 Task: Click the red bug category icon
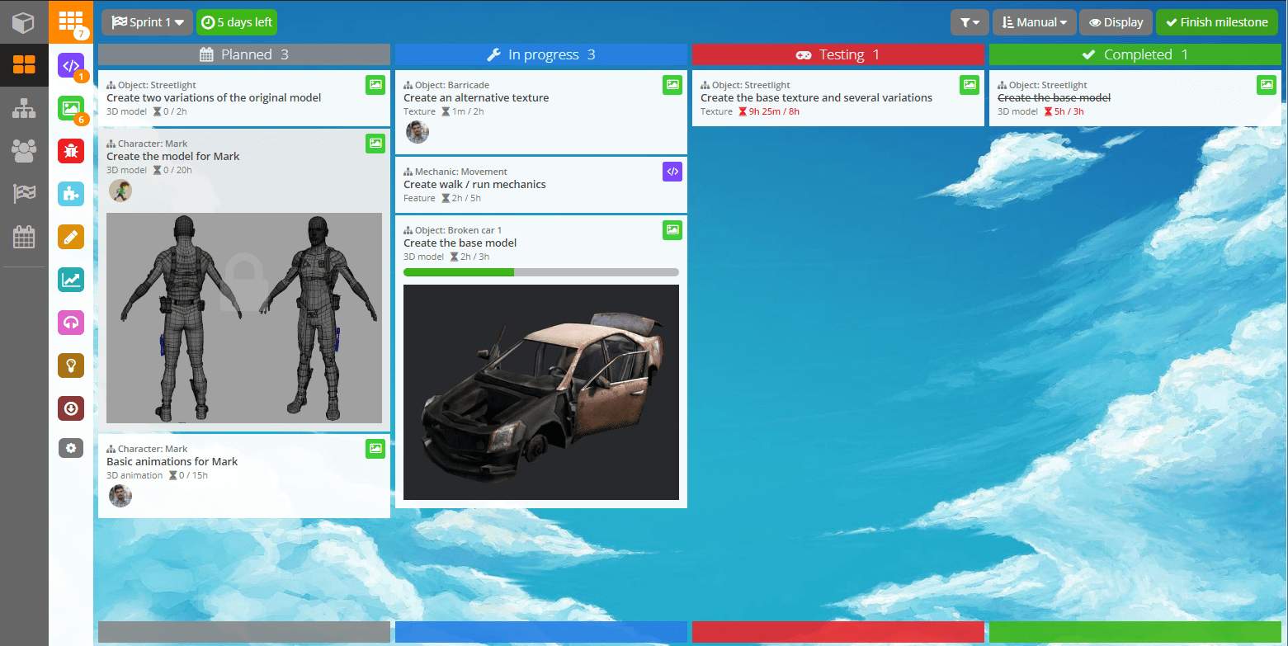pos(71,151)
